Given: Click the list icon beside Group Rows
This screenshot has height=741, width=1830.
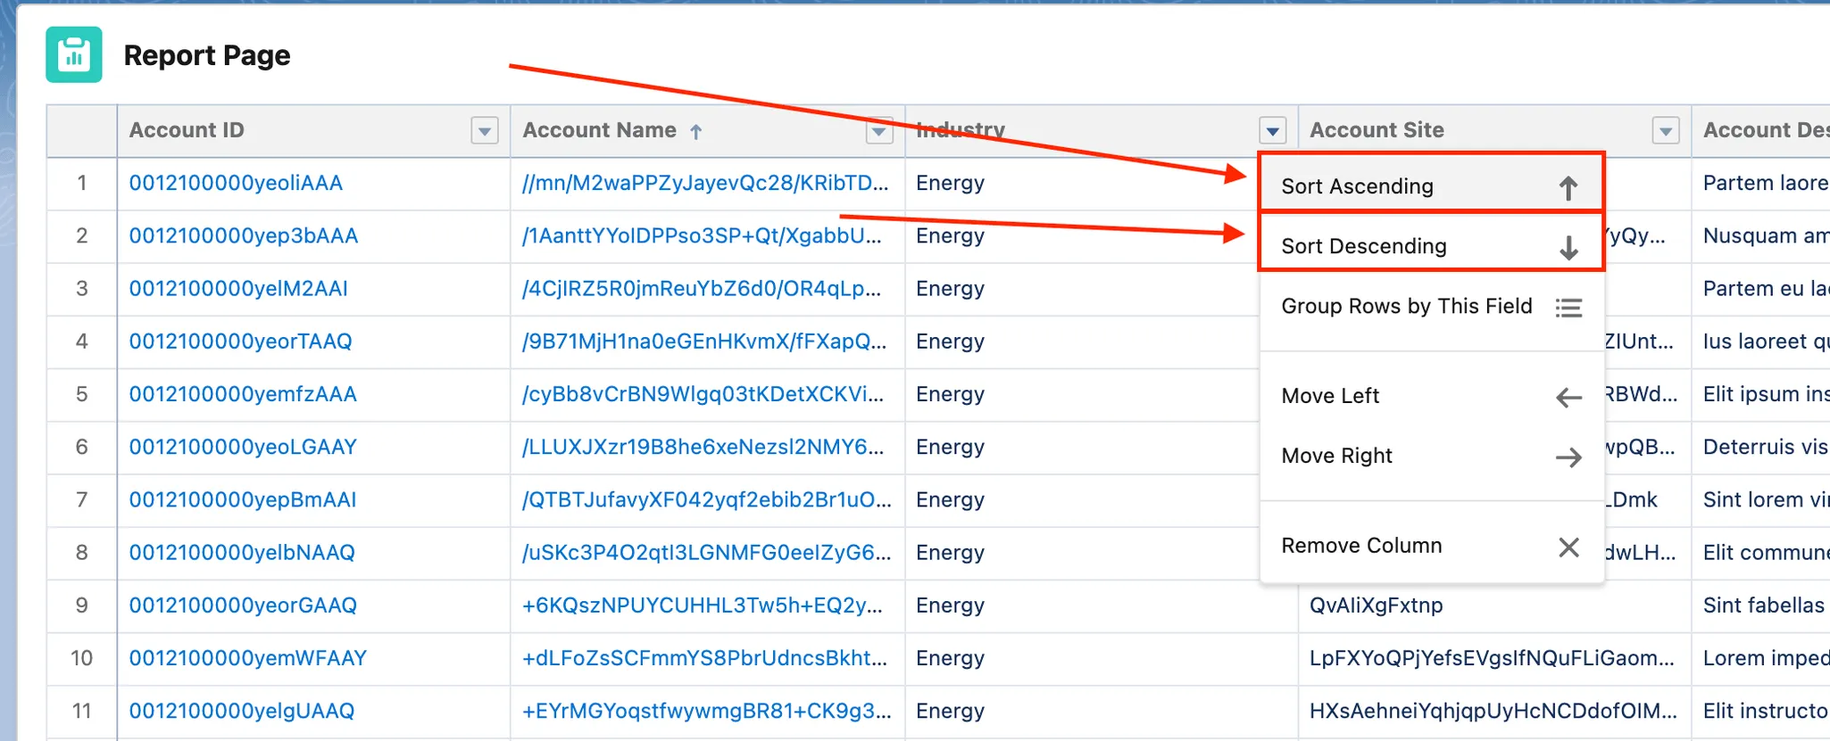Looking at the screenshot, I should (1568, 308).
